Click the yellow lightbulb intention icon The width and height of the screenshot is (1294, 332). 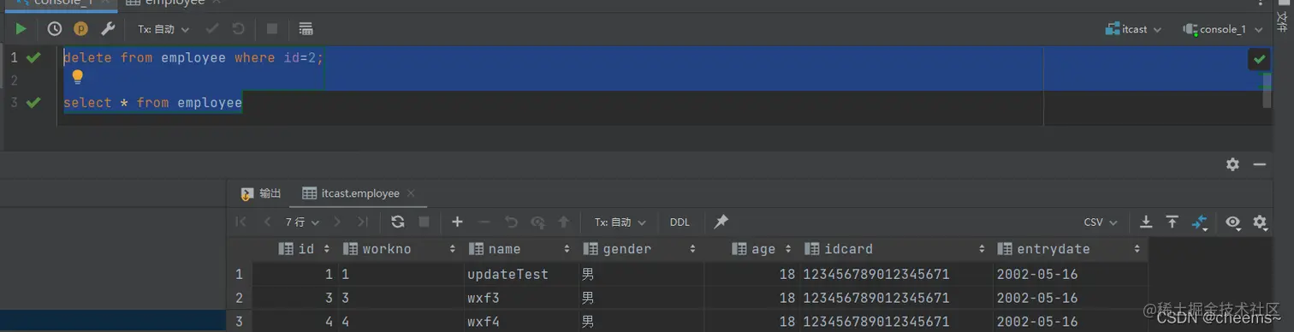pyautogui.click(x=77, y=77)
